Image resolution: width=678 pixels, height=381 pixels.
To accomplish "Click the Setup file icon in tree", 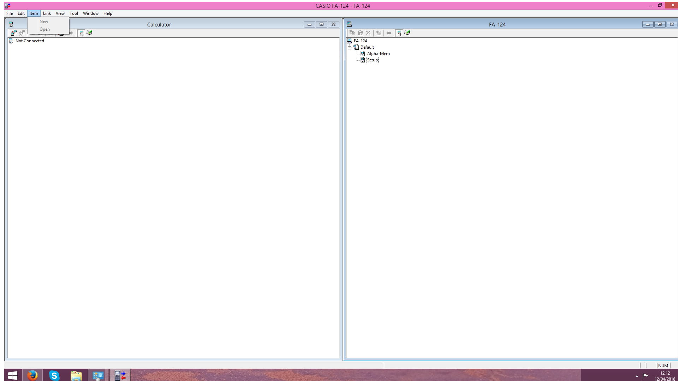I will (x=363, y=60).
